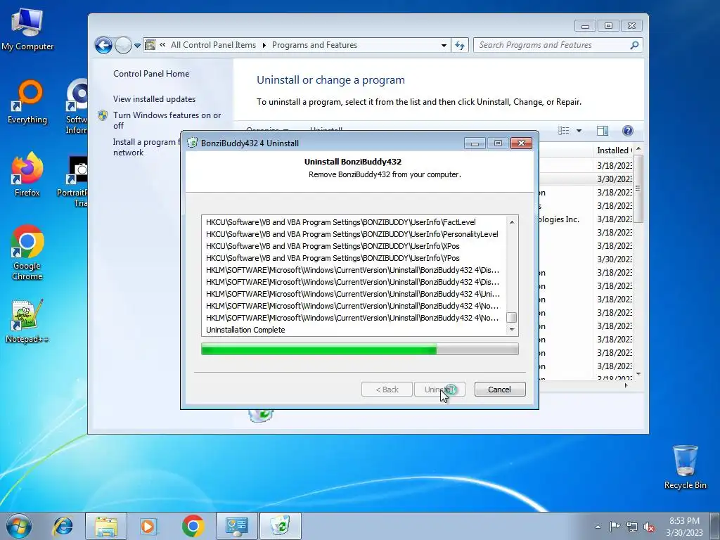720x540 pixels.
Task: Select the UserInfo\FactLevel log line
Action: (341, 222)
